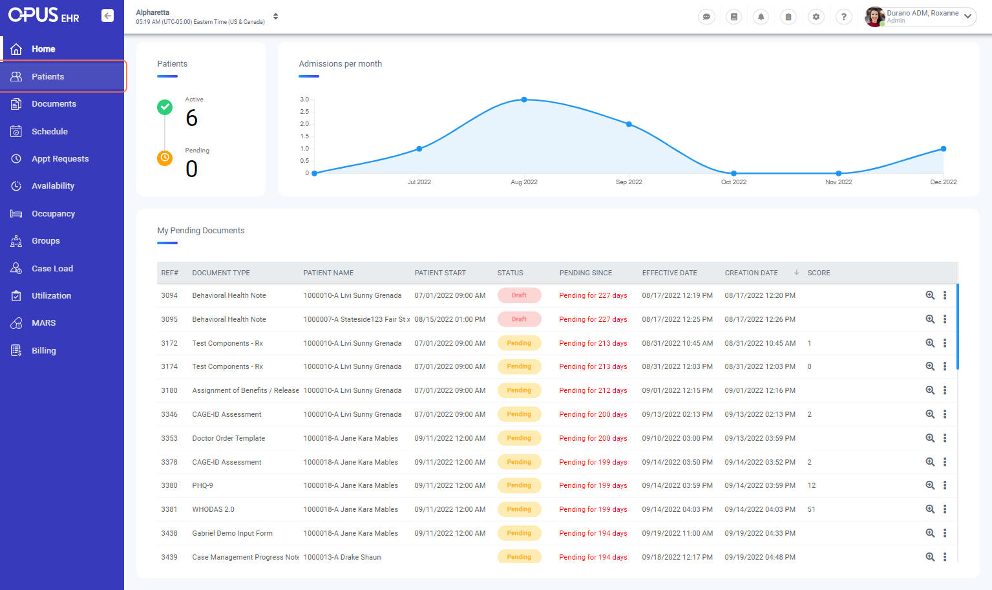This screenshot has height=590, width=992.
Task: Click Doctor Order Template document type
Action: (x=229, y=438)
